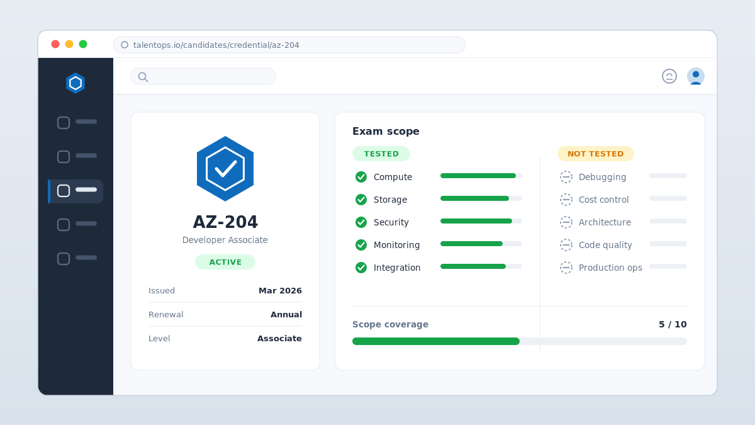Click the Scope coverage progress bar

point(520,341)
